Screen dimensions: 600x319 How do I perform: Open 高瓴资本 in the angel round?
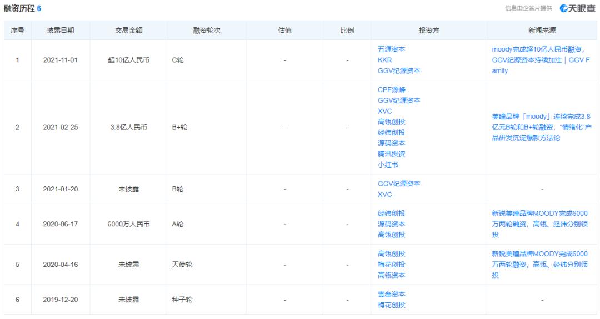point(391,275)
